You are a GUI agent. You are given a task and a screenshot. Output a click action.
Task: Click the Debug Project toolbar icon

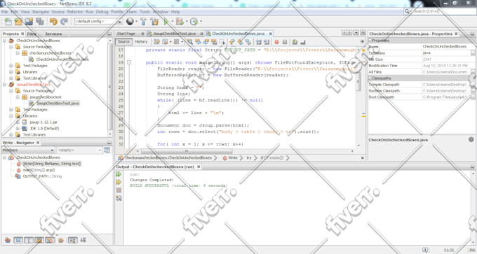[179, 22]
